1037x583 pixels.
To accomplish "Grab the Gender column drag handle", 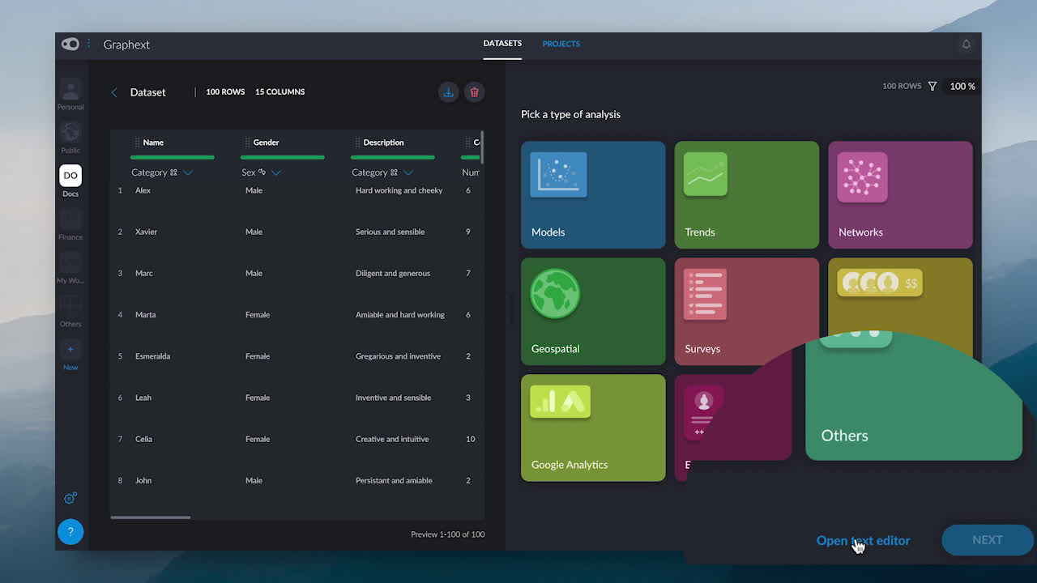I will 247,143.
